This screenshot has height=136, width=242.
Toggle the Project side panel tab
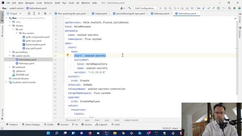pos(2,17)
